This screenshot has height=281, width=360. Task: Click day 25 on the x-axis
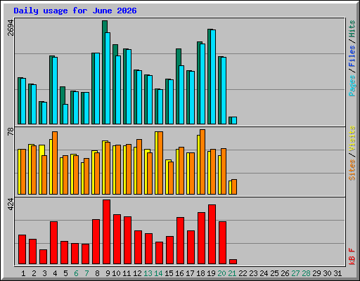click(274, 273)
